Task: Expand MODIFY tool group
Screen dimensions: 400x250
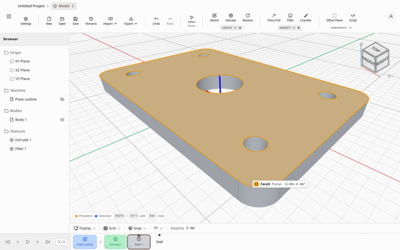Action: [x=289, y=28]
